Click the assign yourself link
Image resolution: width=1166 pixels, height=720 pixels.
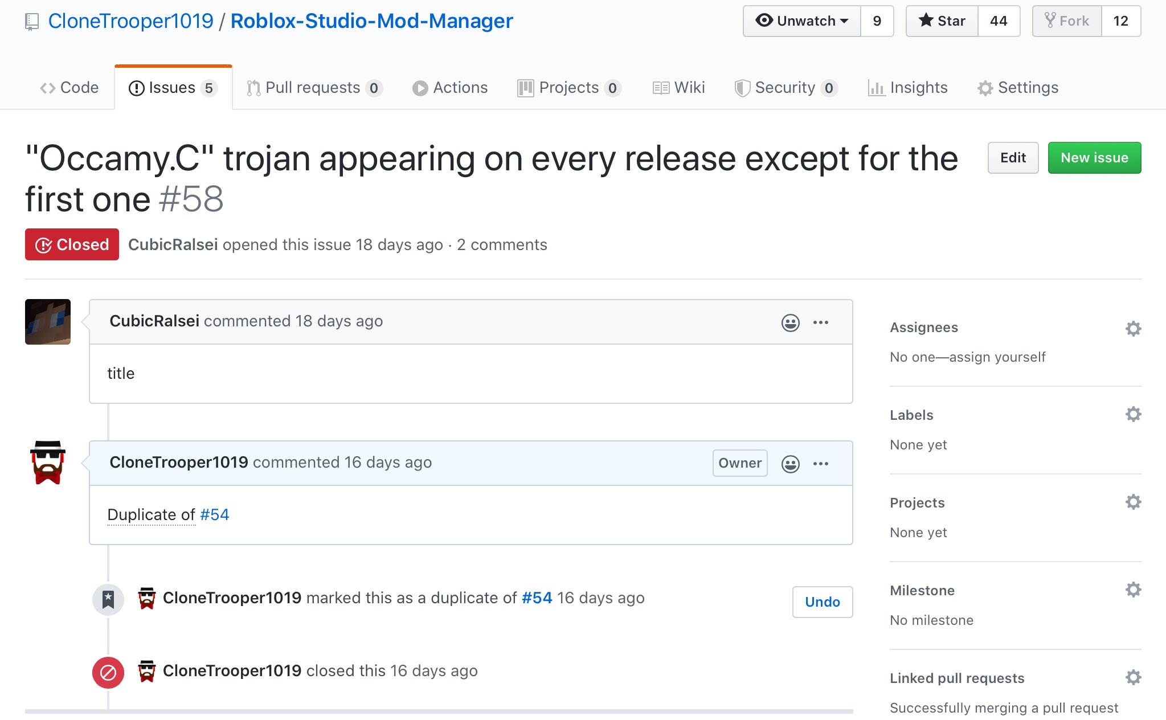pyautogui.click(x=997, y=357)
